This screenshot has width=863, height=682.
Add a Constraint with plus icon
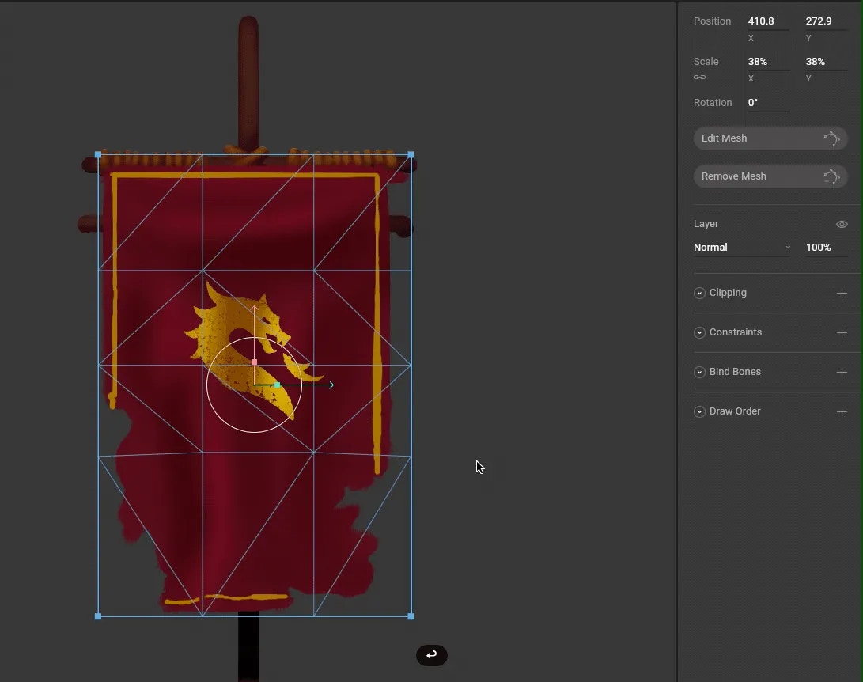[842, 332]
